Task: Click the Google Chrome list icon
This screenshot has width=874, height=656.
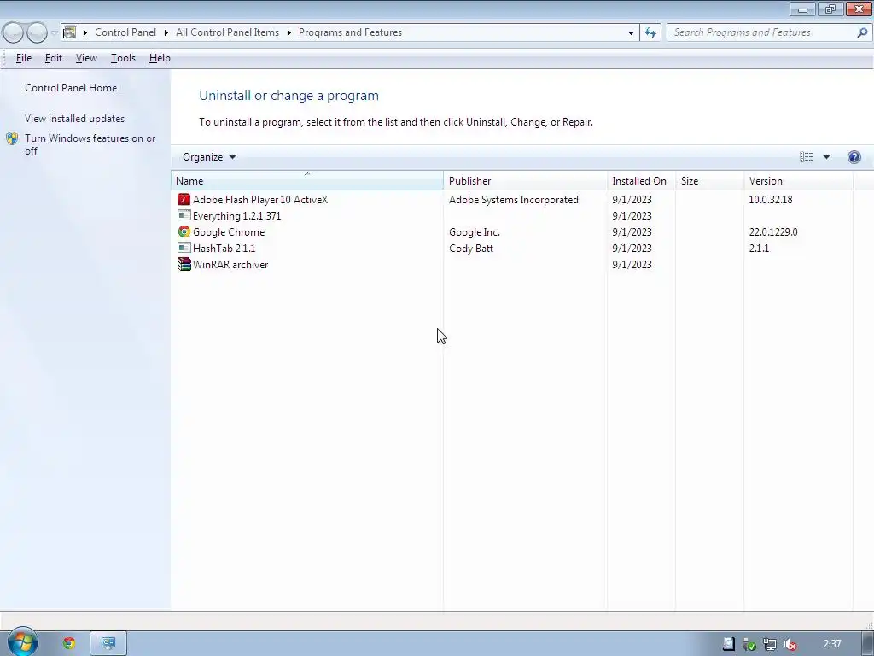Action: coord(184,231)
